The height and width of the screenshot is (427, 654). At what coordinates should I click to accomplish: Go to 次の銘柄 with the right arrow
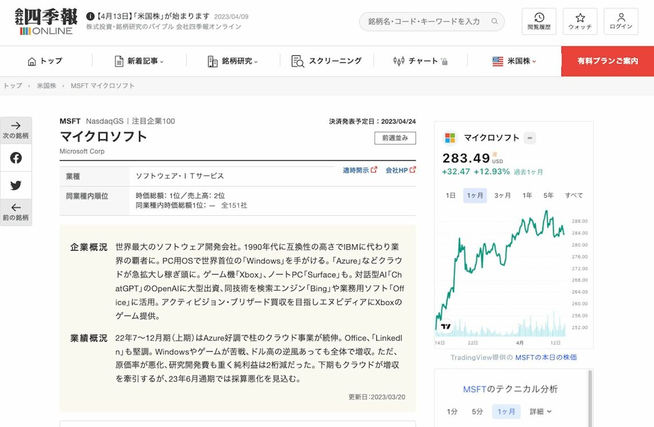tap(16, 130)
